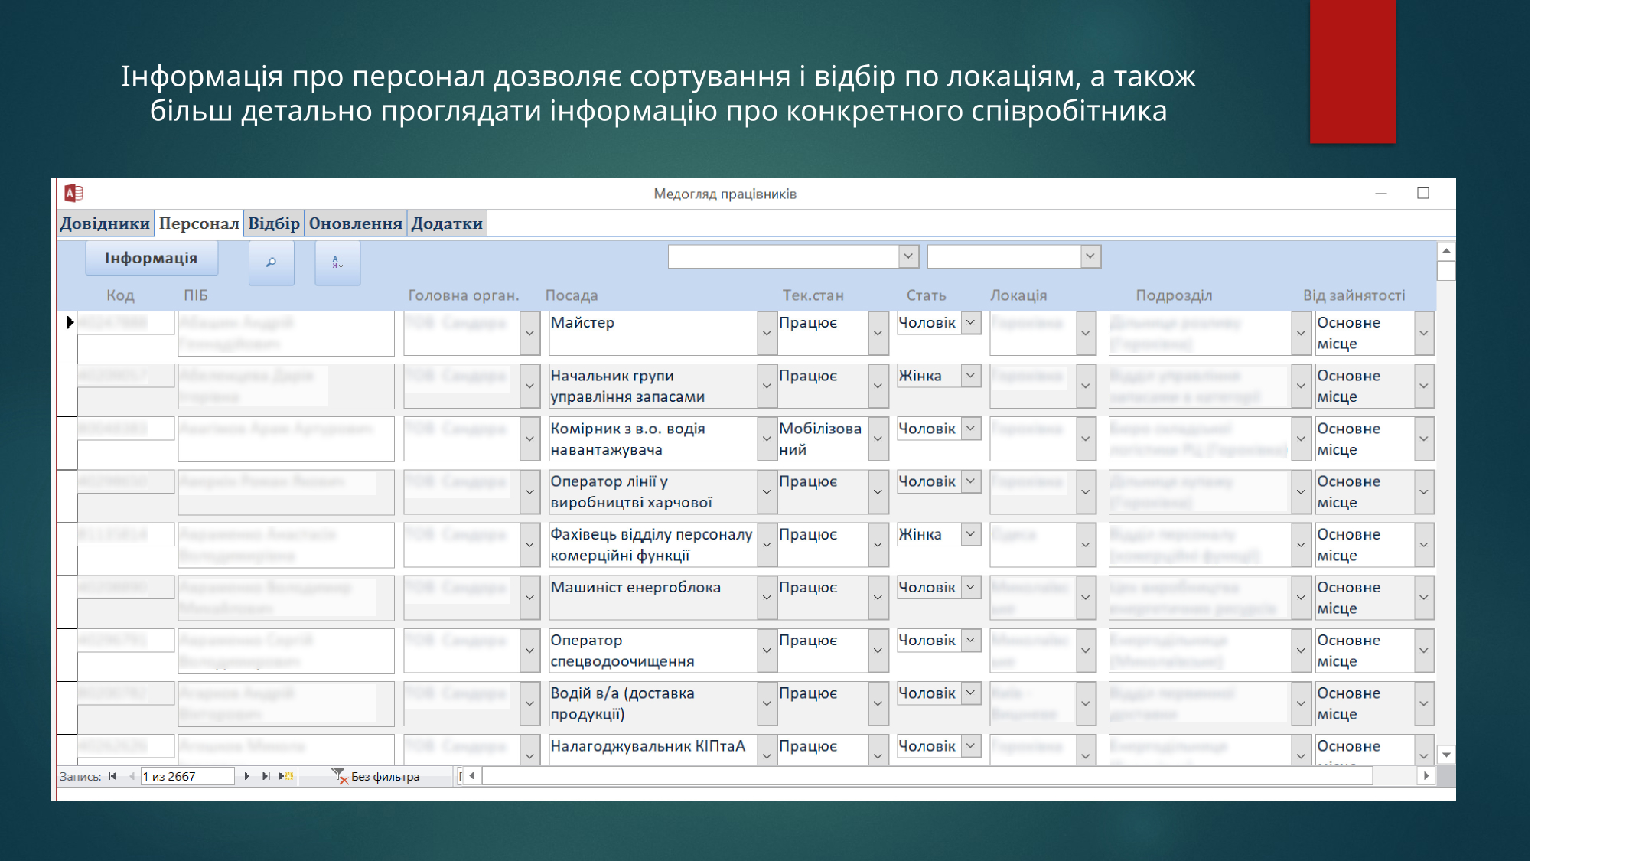This screenshot has width=1652, height=861.
Task: Click the record selector arrow of the Майстер row
Action: click(69, 322)
